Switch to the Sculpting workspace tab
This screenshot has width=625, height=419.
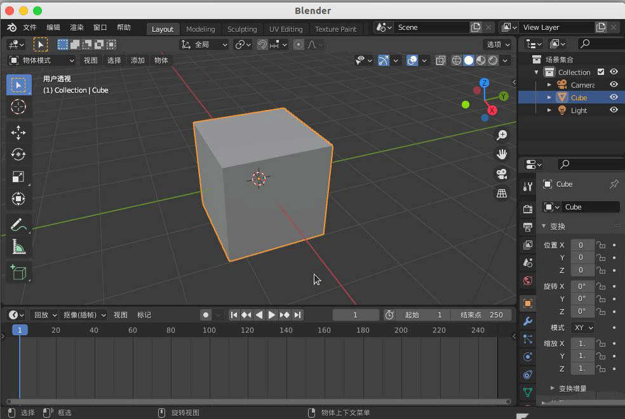242,29
